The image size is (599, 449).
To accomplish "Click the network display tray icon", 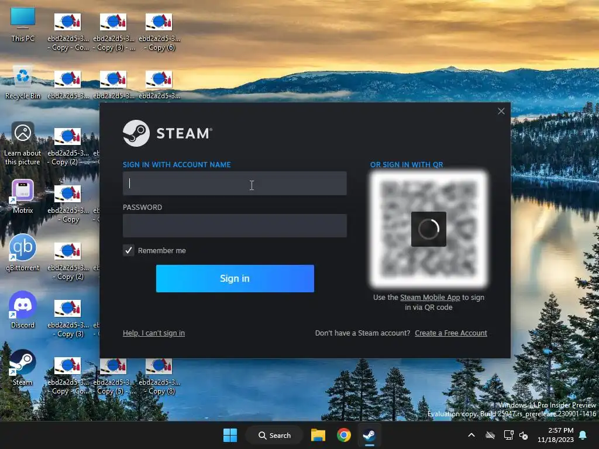I will [508, 435].
